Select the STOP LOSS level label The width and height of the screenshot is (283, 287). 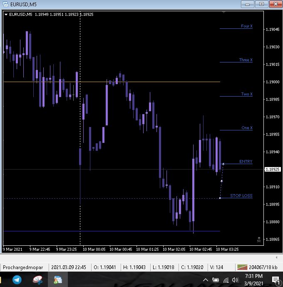point(241,195)
